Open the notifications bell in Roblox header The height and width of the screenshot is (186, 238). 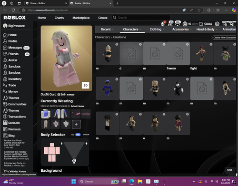(x=163, y=24)
